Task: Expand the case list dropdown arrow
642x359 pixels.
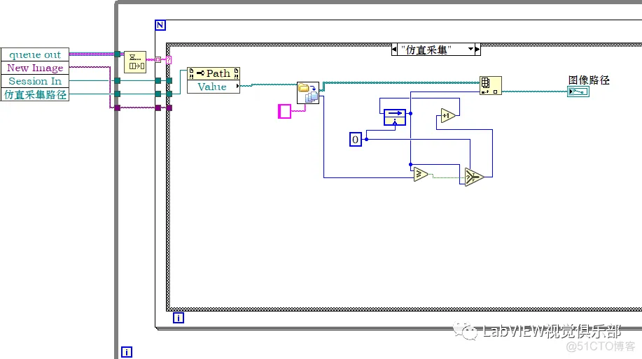Action: click(471, 50)
